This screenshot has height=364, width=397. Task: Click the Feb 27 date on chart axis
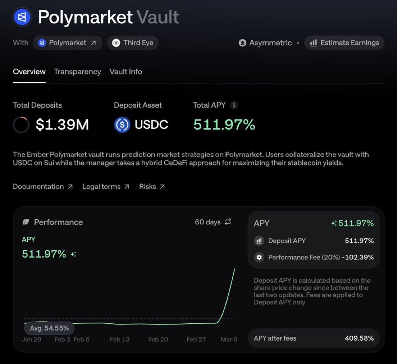pos(196,339)
